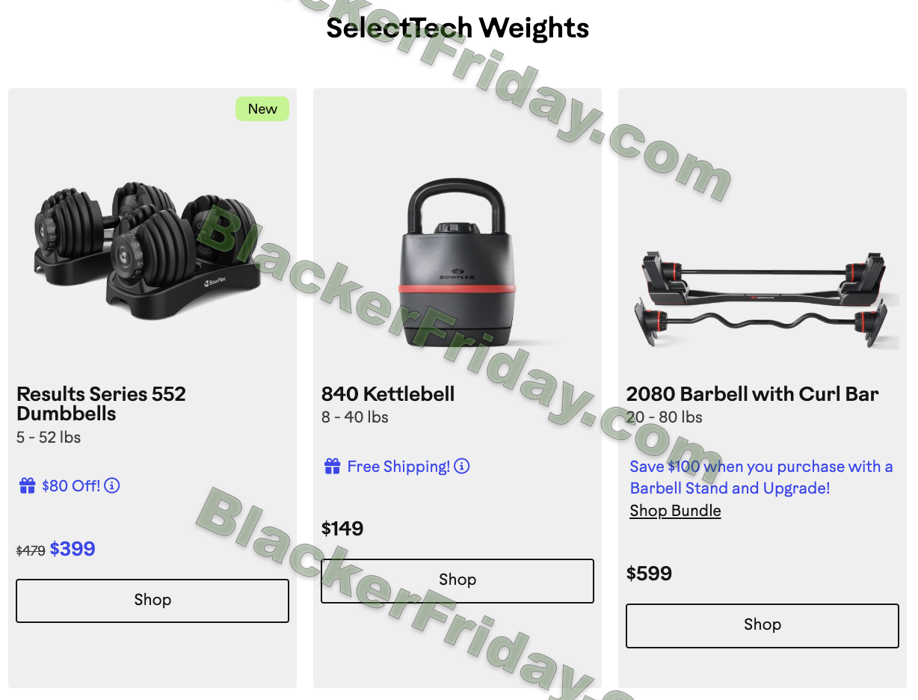
Task: Shop the Results Series 552 Dumbbells
Action: (x=153, y=601)
